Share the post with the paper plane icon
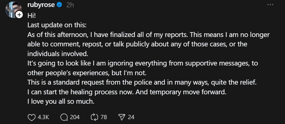The image size is (285, 124). pyautogui.click(x=121, y=117)
